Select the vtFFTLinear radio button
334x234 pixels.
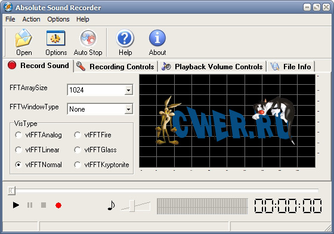click(x=18, y=150)
